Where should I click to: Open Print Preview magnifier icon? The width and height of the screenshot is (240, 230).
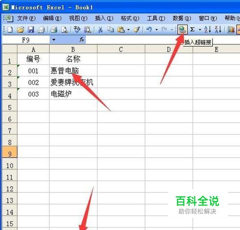(64, 30)
